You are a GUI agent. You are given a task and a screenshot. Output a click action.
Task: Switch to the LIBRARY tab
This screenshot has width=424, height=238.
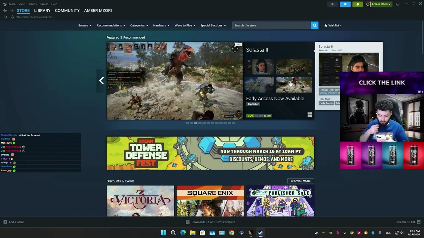pos(42,11)
